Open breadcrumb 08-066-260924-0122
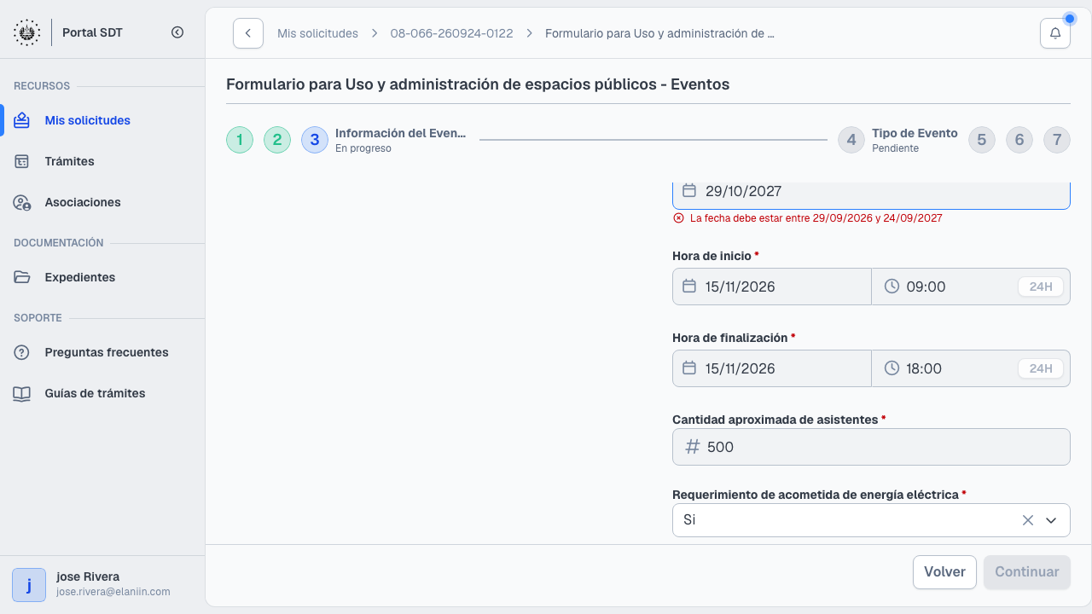1092x614 pixels. tap(451, 33)
